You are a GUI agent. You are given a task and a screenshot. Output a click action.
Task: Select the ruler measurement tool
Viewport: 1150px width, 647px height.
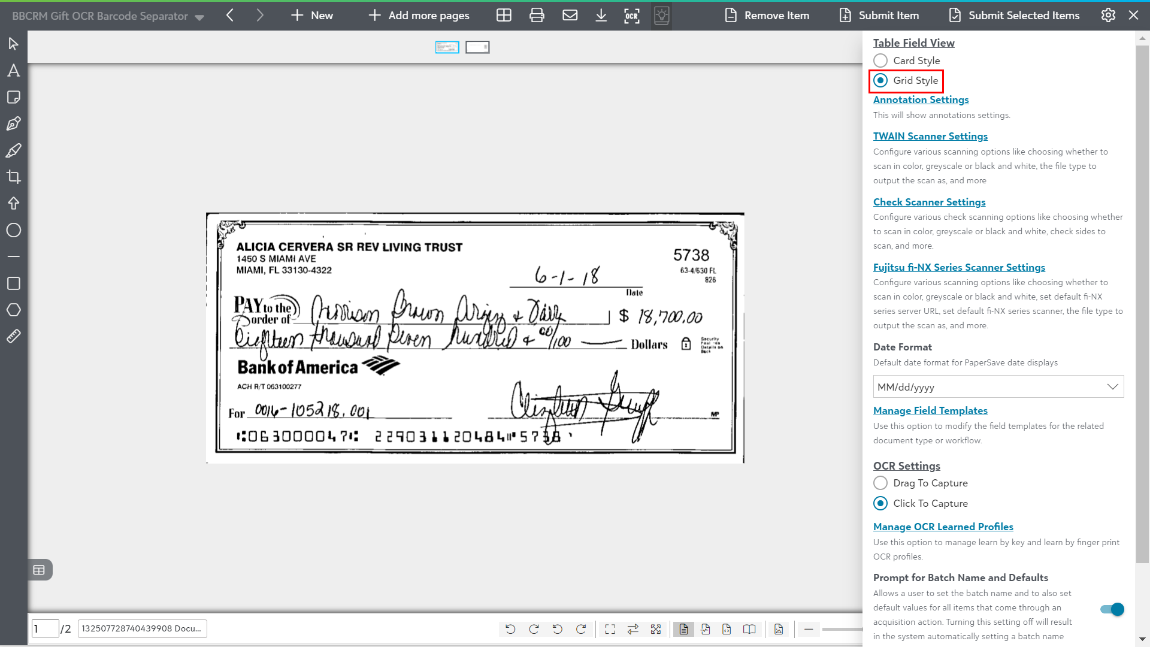point(13,337)
